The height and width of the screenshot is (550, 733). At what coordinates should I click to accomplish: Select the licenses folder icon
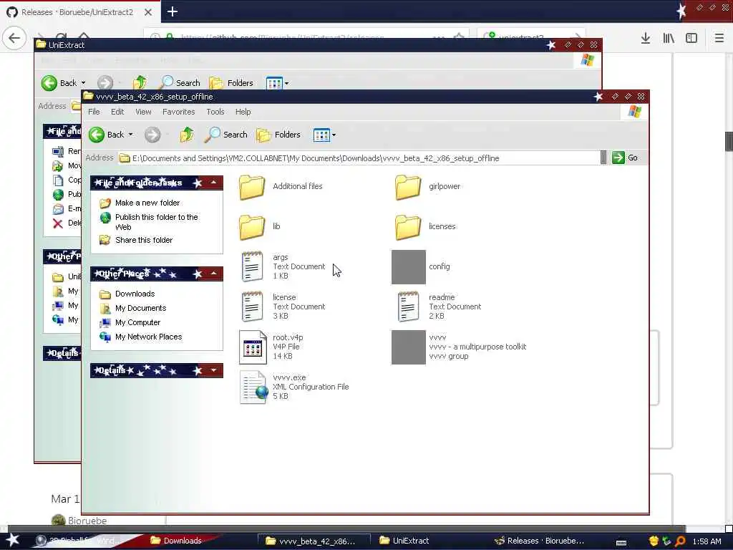pos(408,227)
